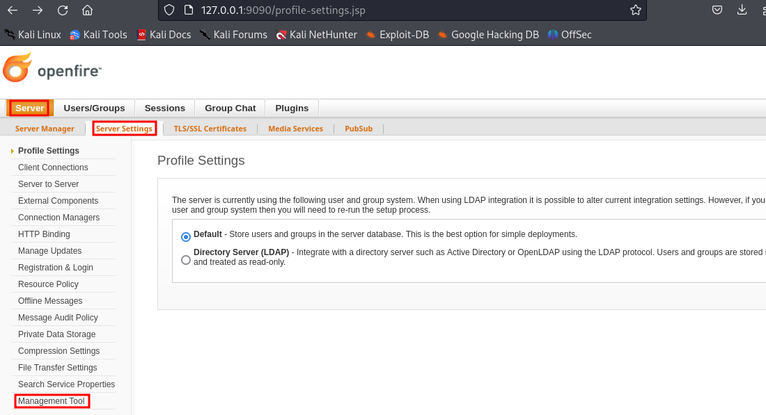Bookmark this page with the star icon
This screenshot has height=415, width=766.
click(x=635, y=10)
